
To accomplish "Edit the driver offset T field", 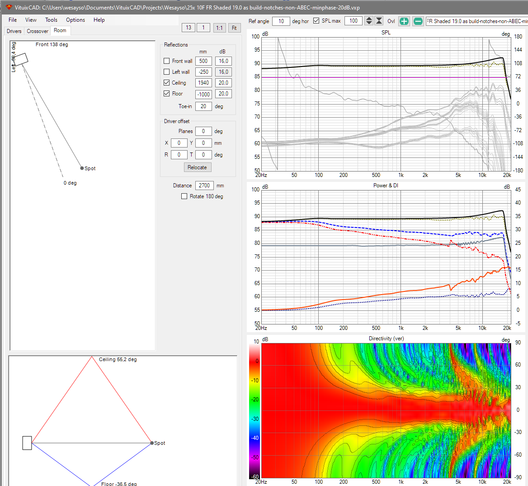I will [x=203, y=155].
